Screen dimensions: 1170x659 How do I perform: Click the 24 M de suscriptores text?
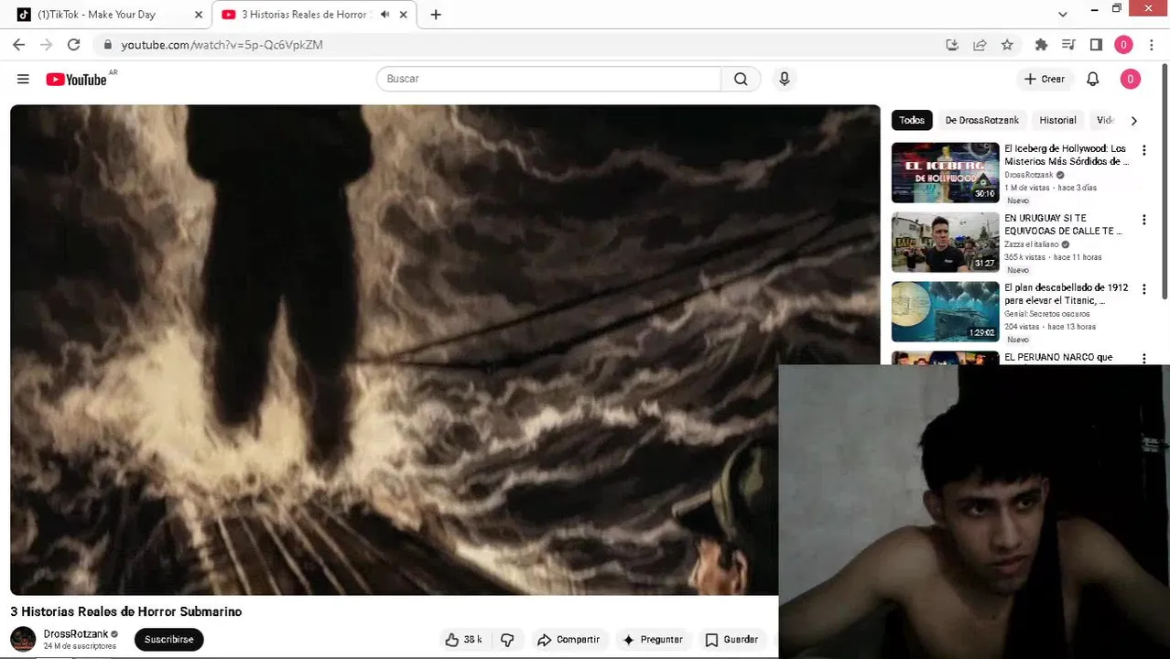click(80, 646)
